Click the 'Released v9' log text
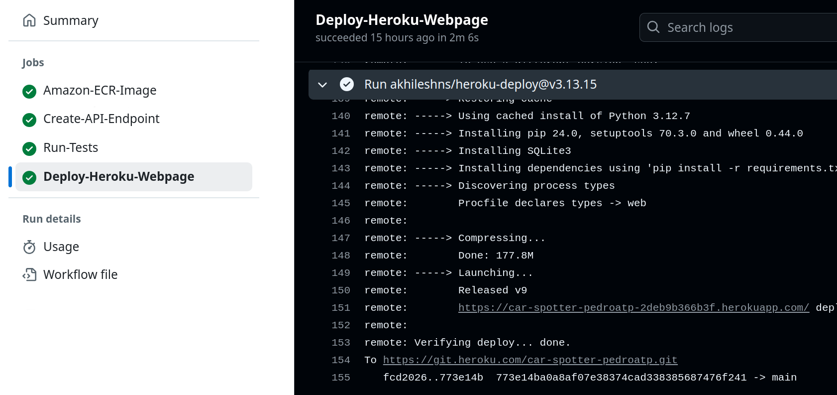The width and height of the screenshot is (837, 395). click(493, 290)
